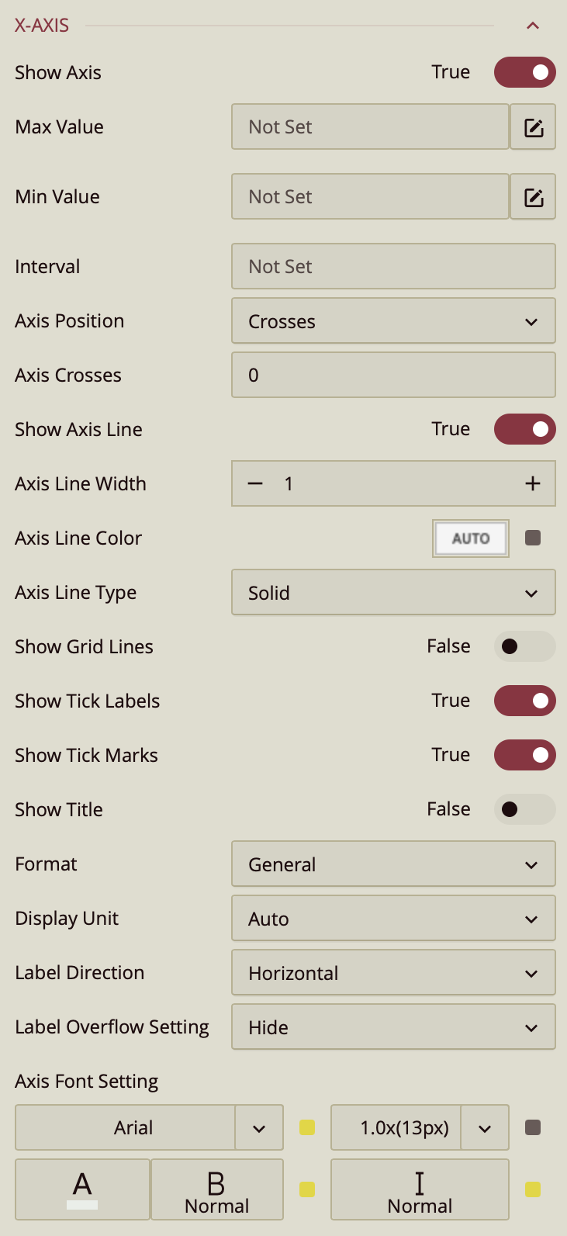567x1236 pixels.
Task: Click the AUTO axis line color swatch
Action: pyautogui.click(x=471, y=538)
